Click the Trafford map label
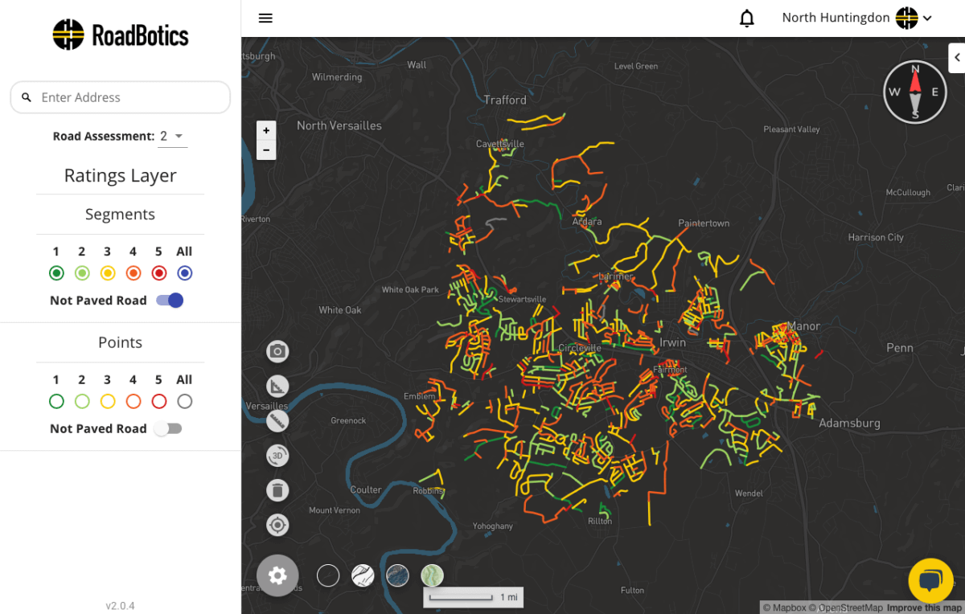The width and height of the screenshot is (965, 614). [x=505, y=100]
